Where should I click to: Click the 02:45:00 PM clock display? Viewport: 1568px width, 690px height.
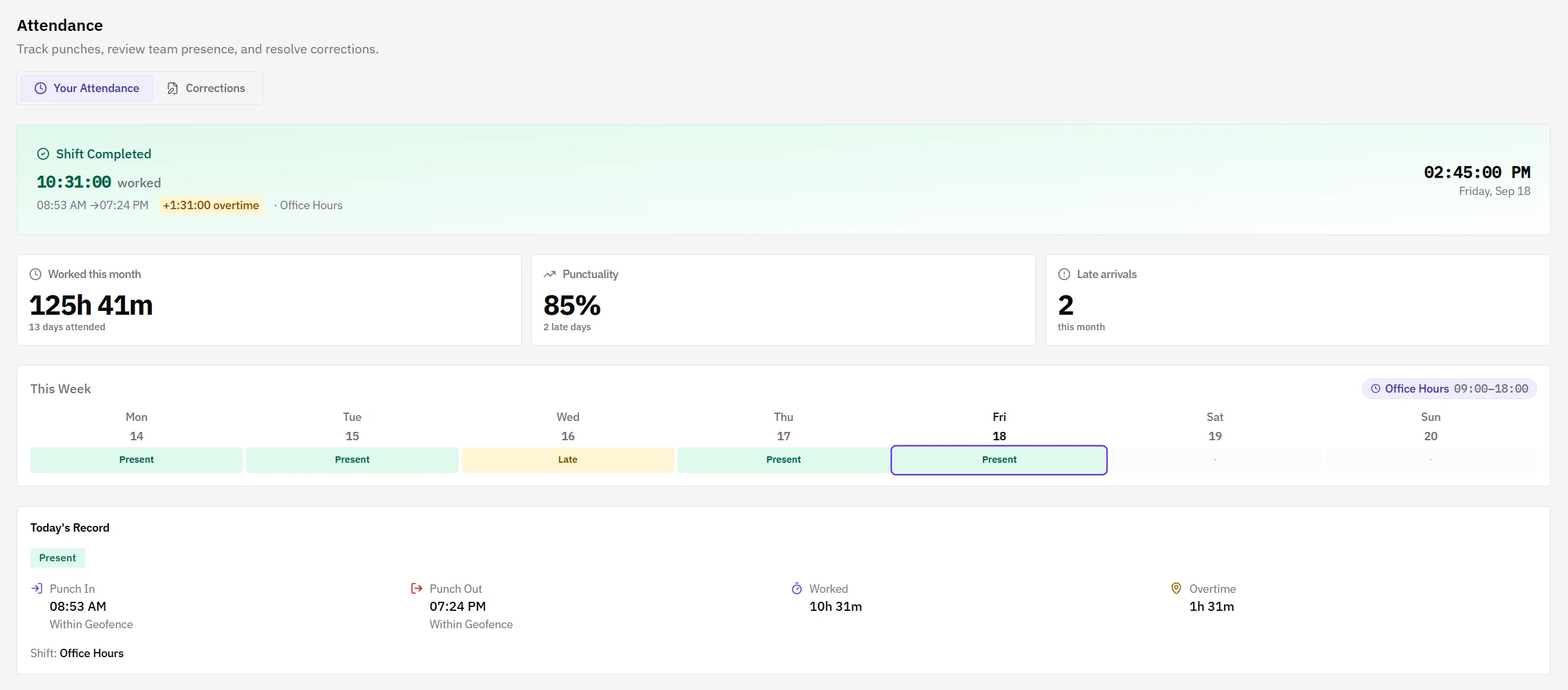(1477, 172)
